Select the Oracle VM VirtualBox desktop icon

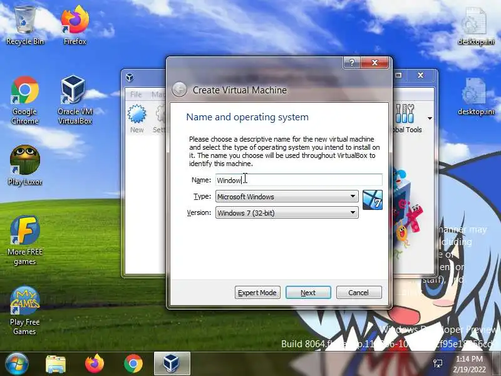point(75,100)
